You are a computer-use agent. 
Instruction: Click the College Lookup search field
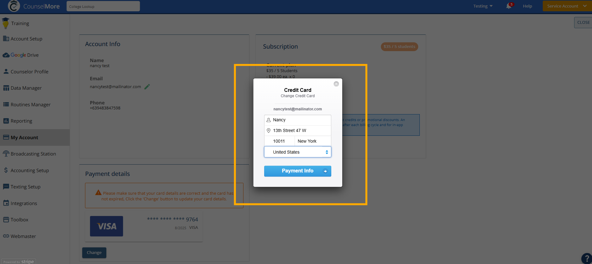[x=103, y=6]
